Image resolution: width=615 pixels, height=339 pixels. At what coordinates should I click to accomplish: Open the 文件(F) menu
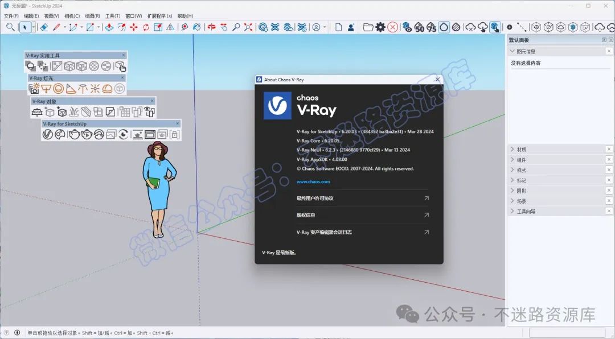(x=11, y=16)
